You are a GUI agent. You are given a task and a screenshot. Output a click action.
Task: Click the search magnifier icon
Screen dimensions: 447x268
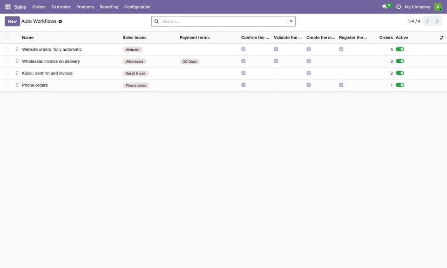pos(156,21)
